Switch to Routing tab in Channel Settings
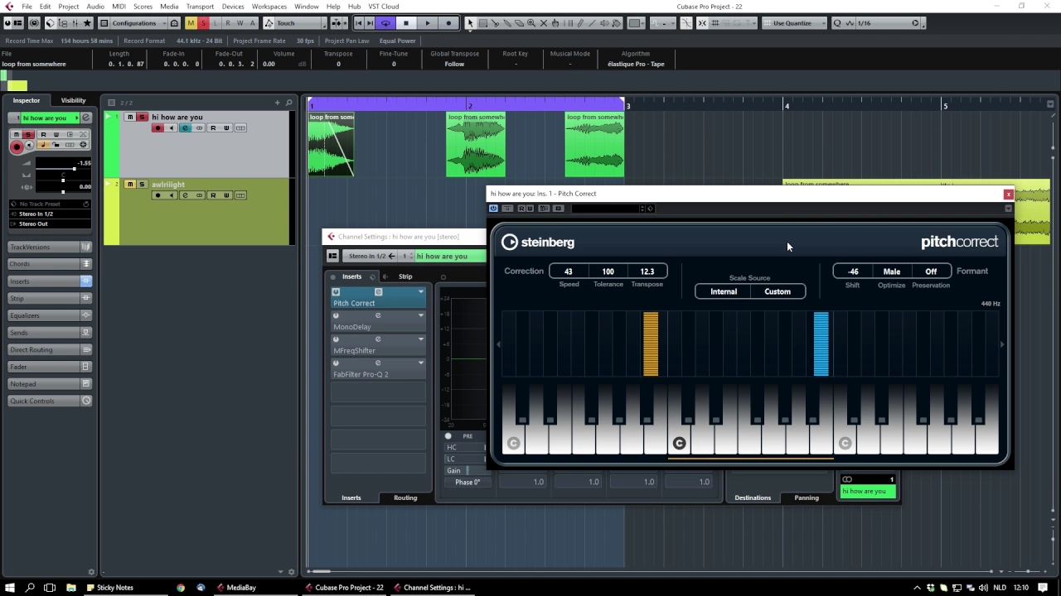Screen dimensions: 1061x596 point(405,497)
